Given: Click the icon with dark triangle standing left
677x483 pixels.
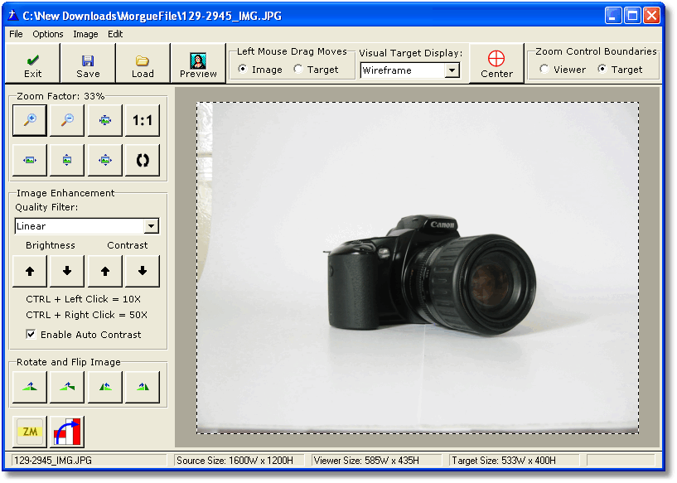Looking at the screenshot, I should pyautogui.click(x=105, y=387).
